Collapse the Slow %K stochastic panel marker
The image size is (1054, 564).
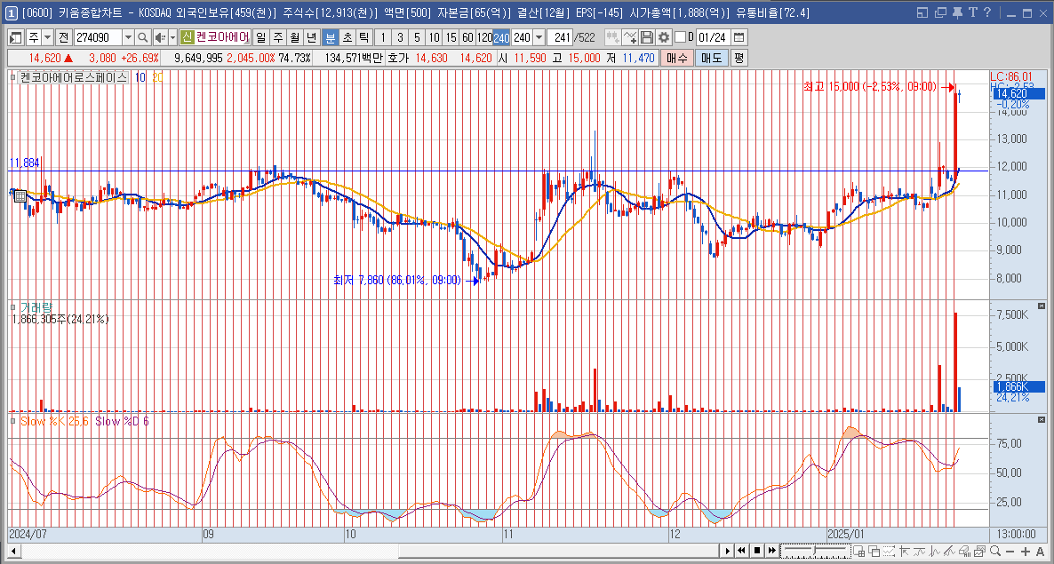coord(13,421)
